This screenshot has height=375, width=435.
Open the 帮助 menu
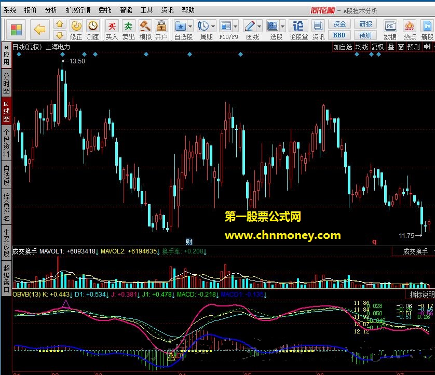tap(188, 10)
